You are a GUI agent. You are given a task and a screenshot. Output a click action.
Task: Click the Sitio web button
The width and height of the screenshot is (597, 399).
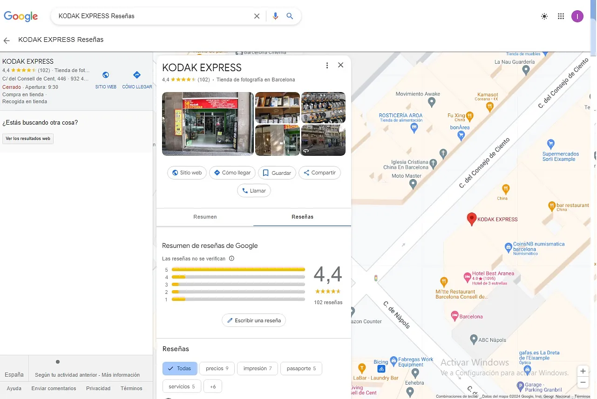187,173
